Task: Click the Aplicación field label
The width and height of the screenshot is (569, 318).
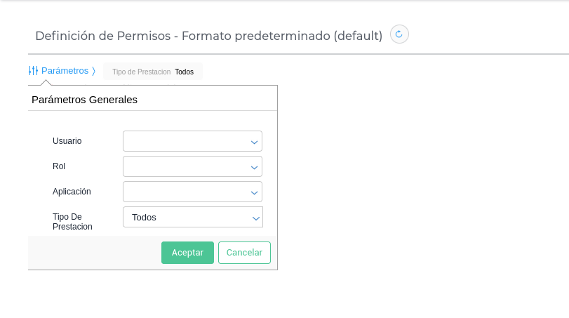Action: tap(72, 192)
